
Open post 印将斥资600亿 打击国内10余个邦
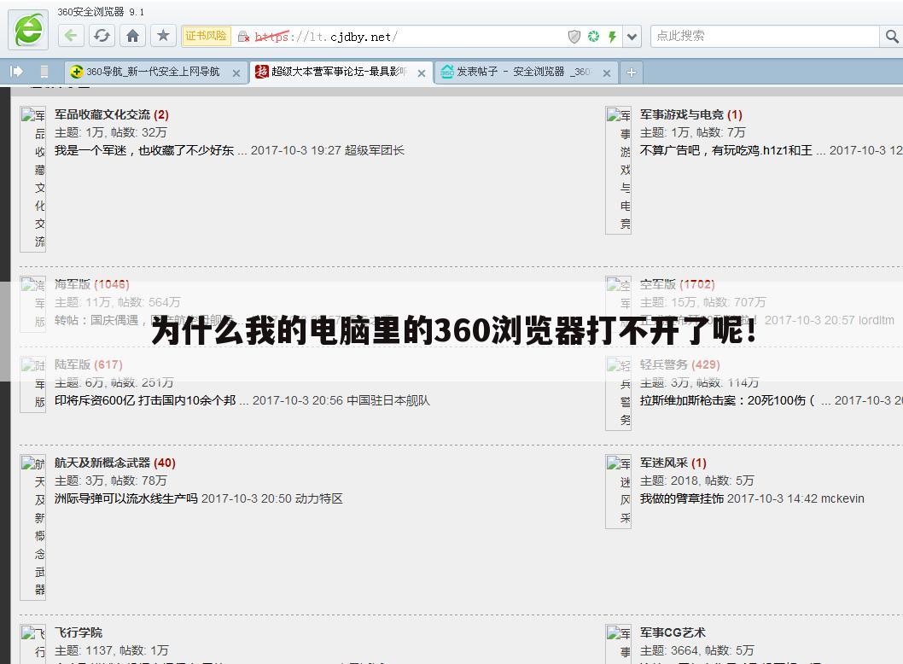pyautogui.click(x=145, y=400)
